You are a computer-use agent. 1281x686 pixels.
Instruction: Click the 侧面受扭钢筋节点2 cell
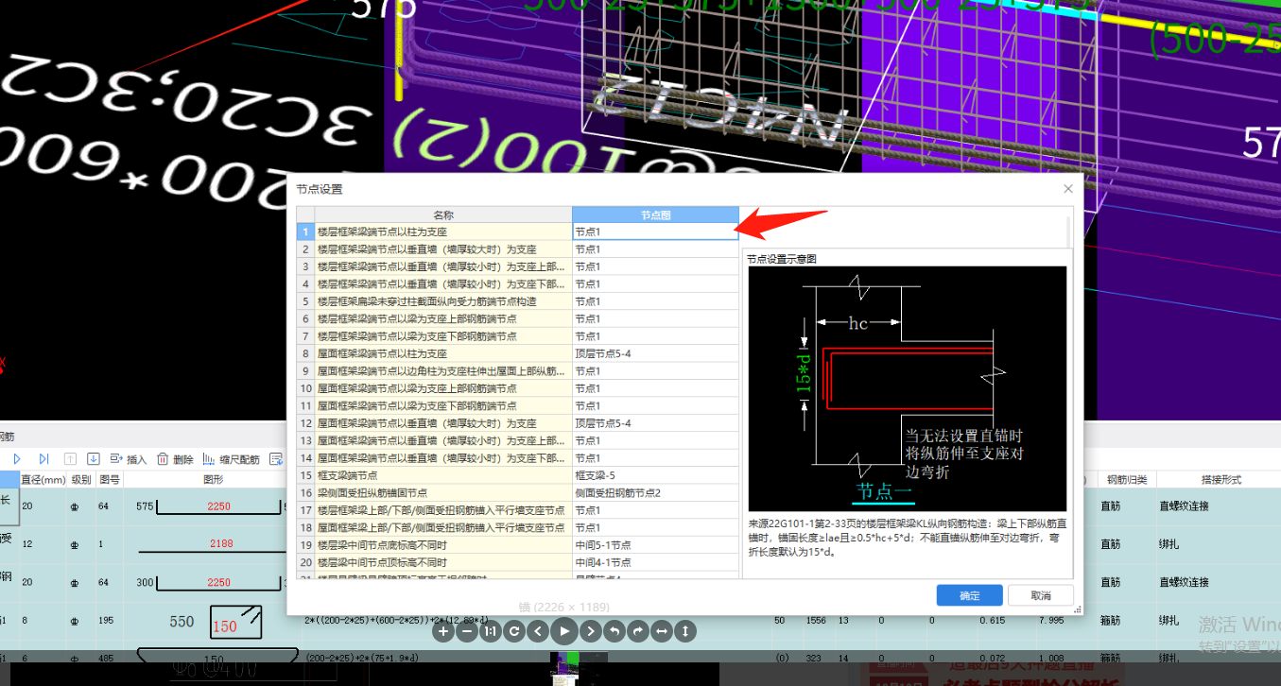pyautogui.click(x=655, y=492)
